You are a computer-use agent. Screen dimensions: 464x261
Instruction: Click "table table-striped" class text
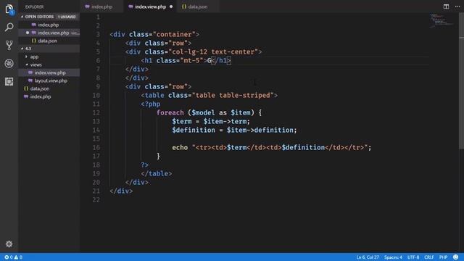pyautogui.click(x=233, y=95)
